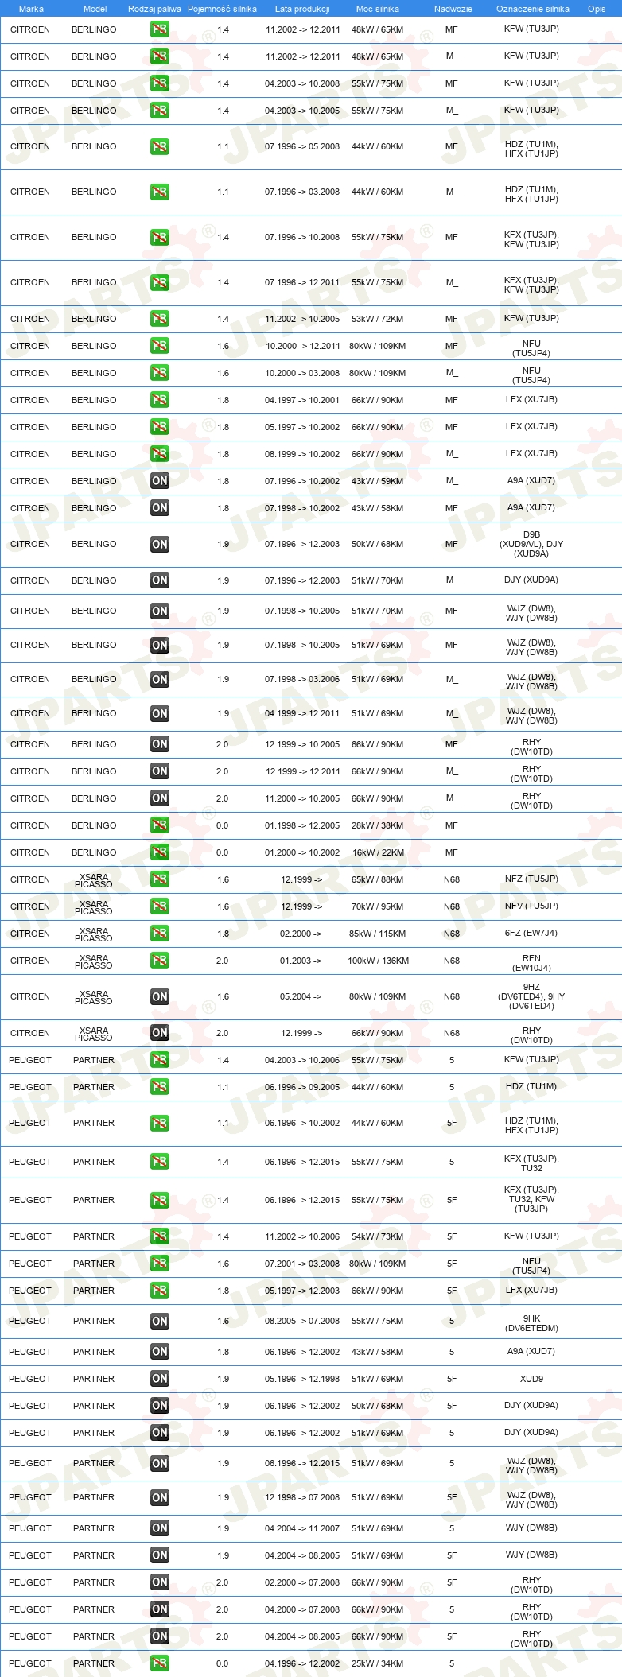
Task: Click the Oznaczenie silnika column header
Action: tap(532, 9)
